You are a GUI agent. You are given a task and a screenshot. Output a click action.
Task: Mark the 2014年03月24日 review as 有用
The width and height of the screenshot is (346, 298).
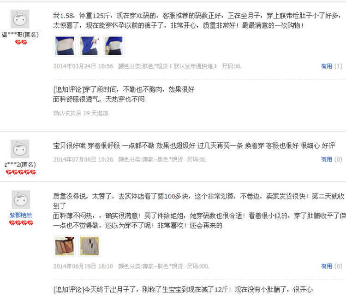(x=326, y=66)
